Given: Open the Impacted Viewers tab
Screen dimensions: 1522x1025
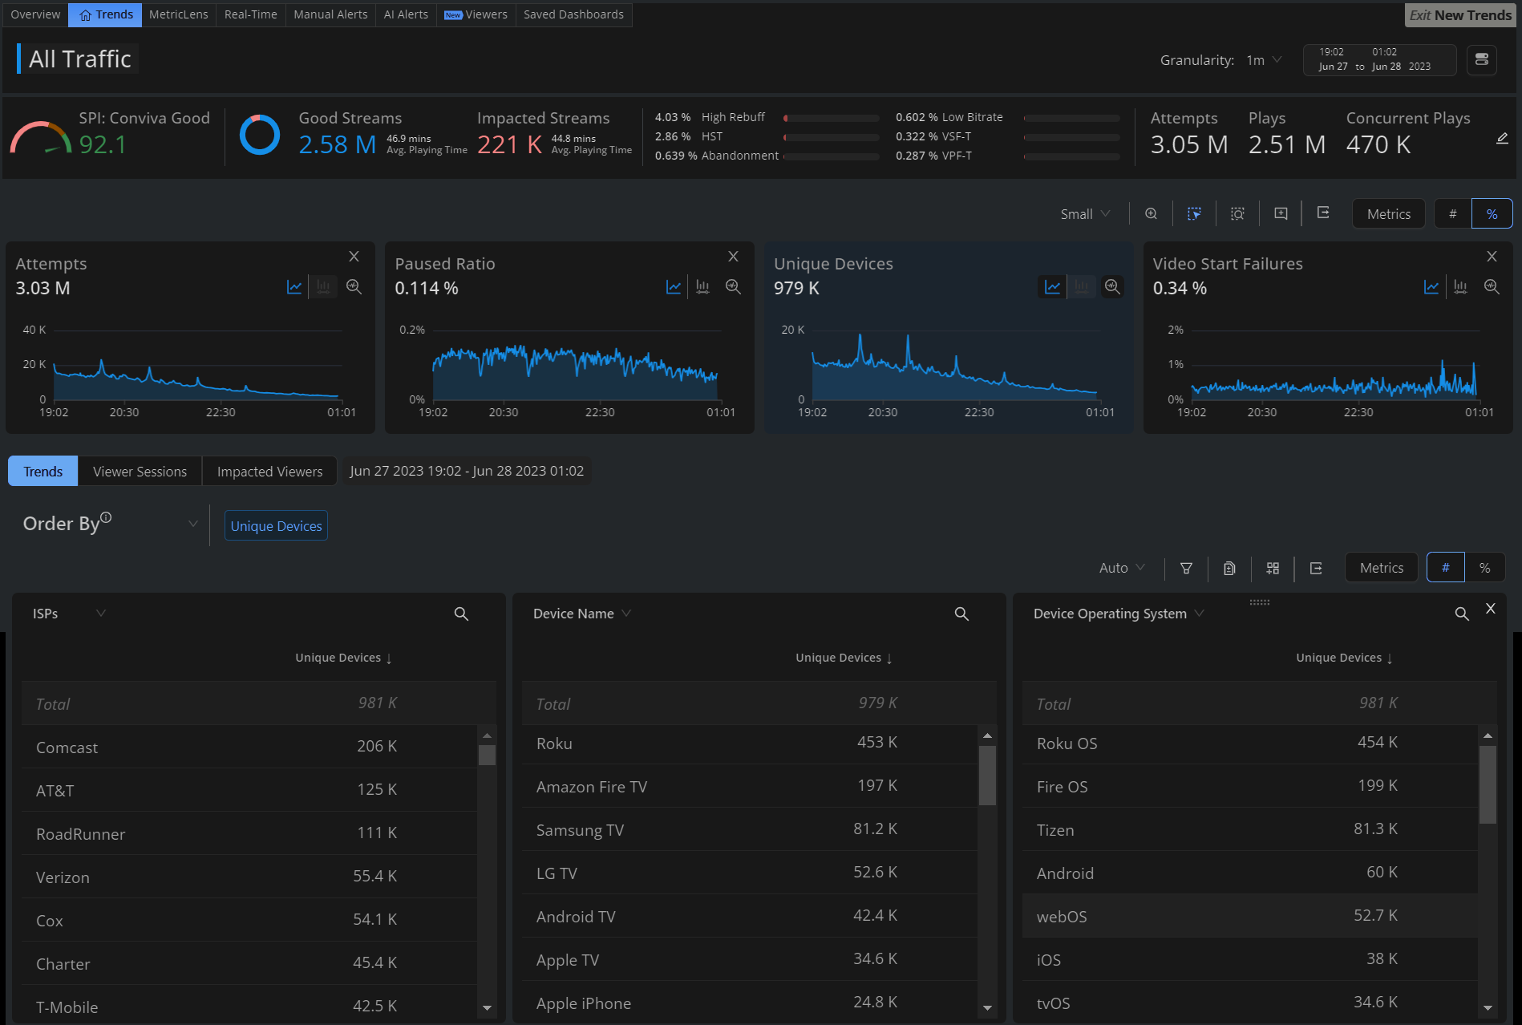Looking at the screenshot, I should (x=269, y=472).
